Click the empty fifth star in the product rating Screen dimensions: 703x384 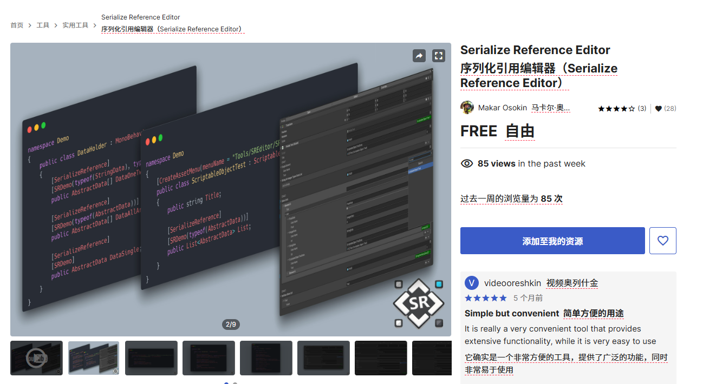(x=632, y=108)
